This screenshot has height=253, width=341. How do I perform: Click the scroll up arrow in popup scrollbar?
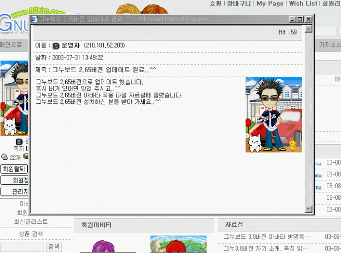pos(308,29)
